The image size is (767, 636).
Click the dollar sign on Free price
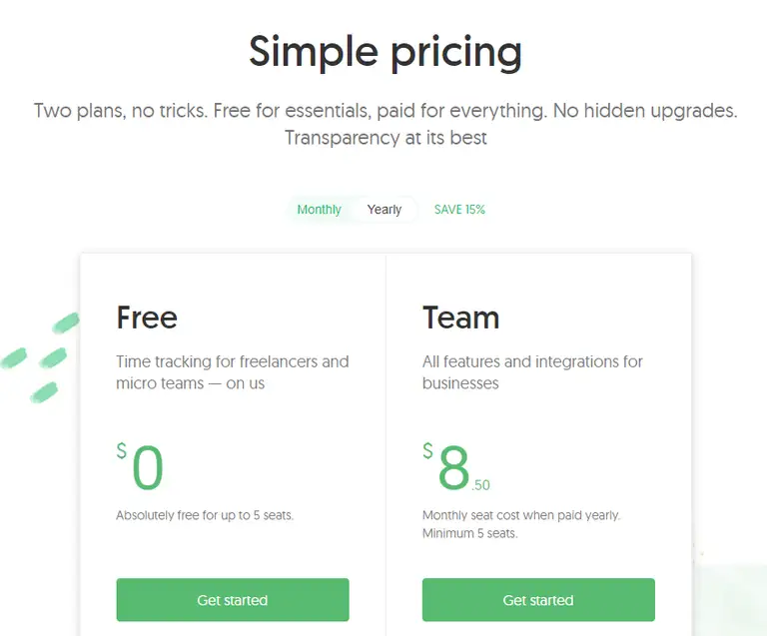coord(122,451)
